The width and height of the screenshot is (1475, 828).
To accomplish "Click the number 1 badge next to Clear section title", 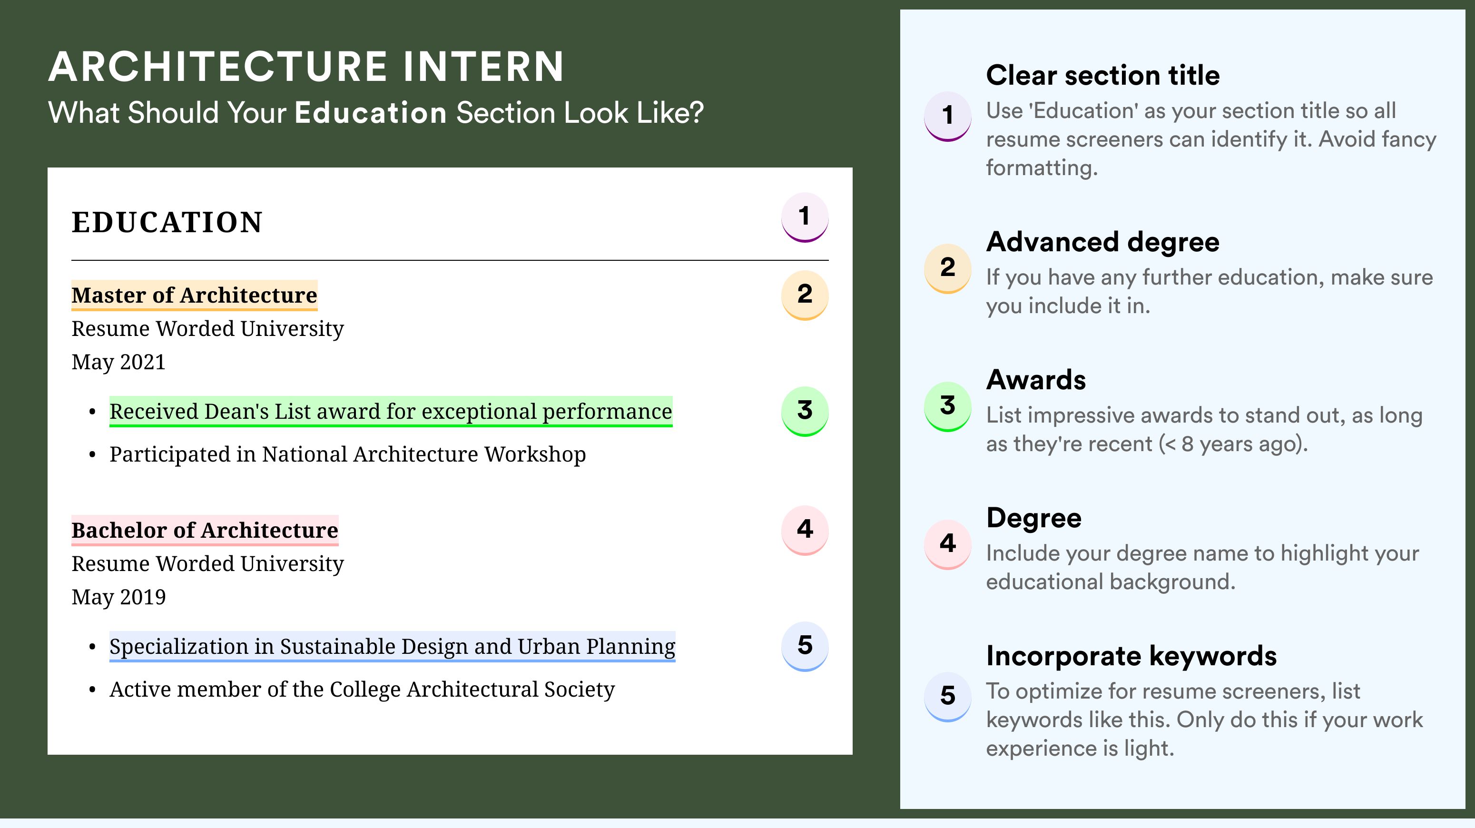I will coord(948,116).
